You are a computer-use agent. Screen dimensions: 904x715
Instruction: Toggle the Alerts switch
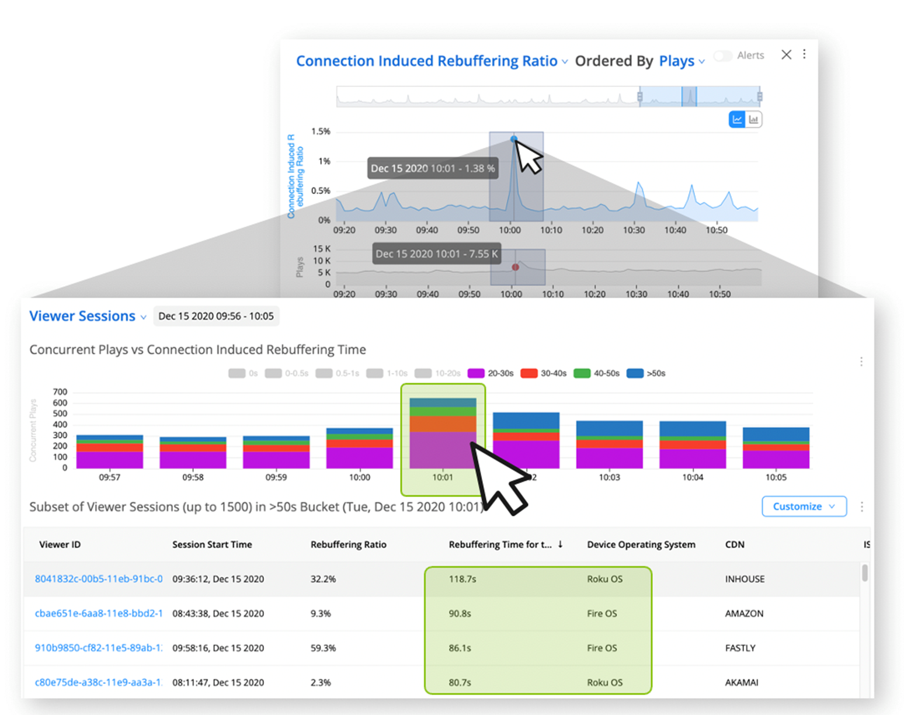coord(723,55)
